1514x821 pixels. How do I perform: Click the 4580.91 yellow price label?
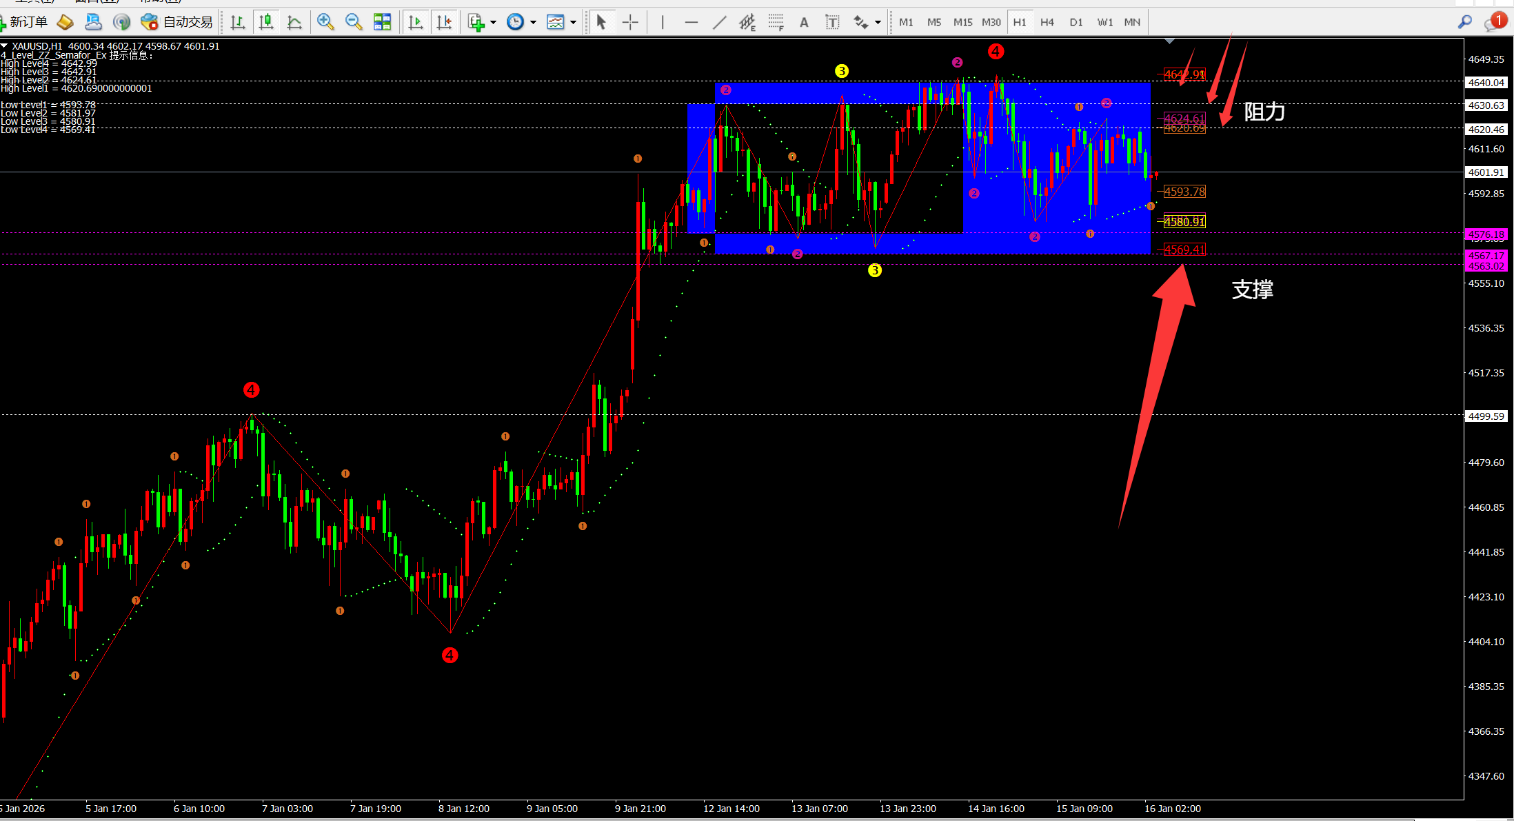click(1184, 221)
